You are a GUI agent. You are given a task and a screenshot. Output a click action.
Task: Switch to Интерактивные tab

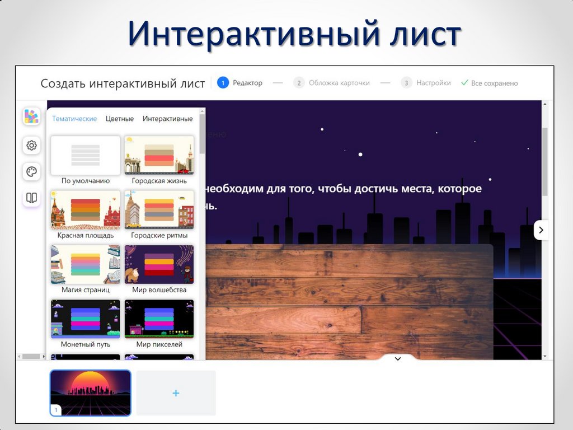pos(167,119)
